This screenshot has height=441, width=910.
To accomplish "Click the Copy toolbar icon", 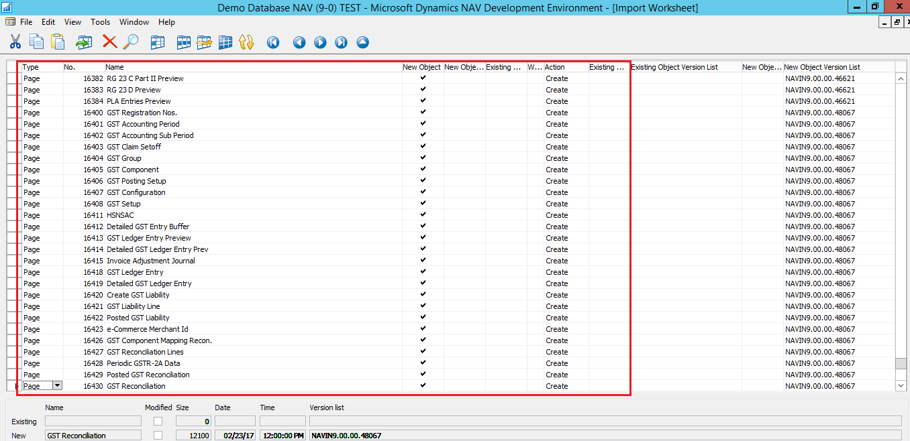I will 36,42.
